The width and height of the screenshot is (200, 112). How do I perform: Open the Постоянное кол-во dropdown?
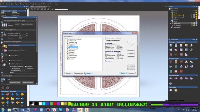[x=17, y=70]
